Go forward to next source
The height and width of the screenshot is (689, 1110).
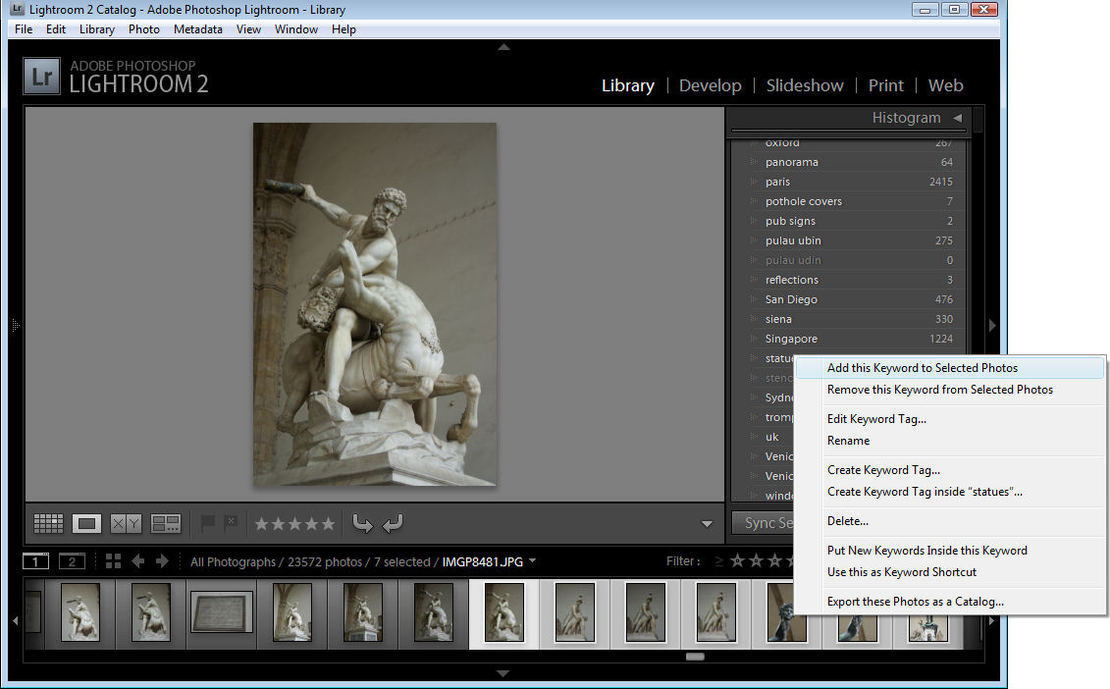click(162, 561)
